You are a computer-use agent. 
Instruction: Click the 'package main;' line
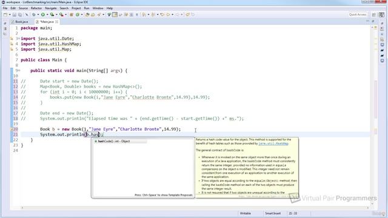click(36, 28)
